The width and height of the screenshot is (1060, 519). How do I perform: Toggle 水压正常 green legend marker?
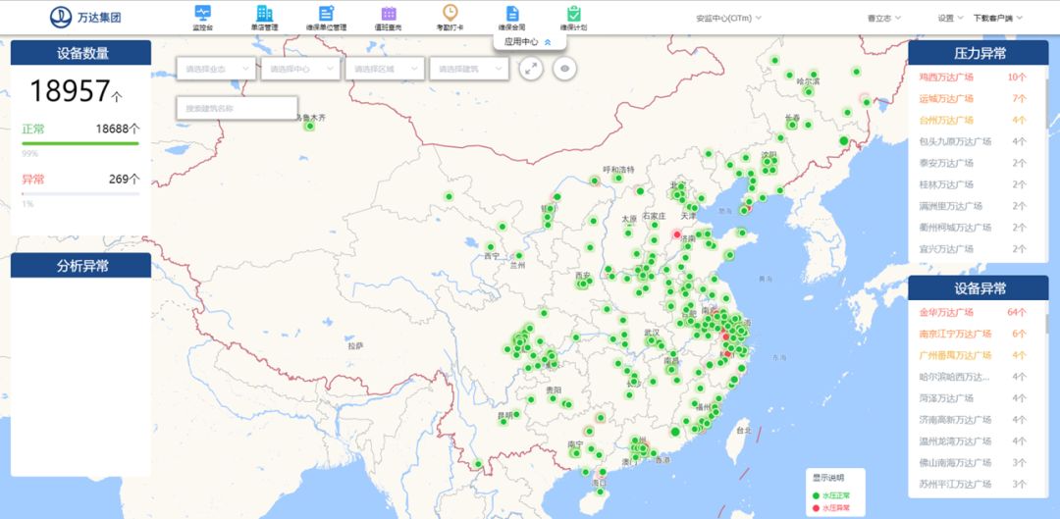pos(816,496)
